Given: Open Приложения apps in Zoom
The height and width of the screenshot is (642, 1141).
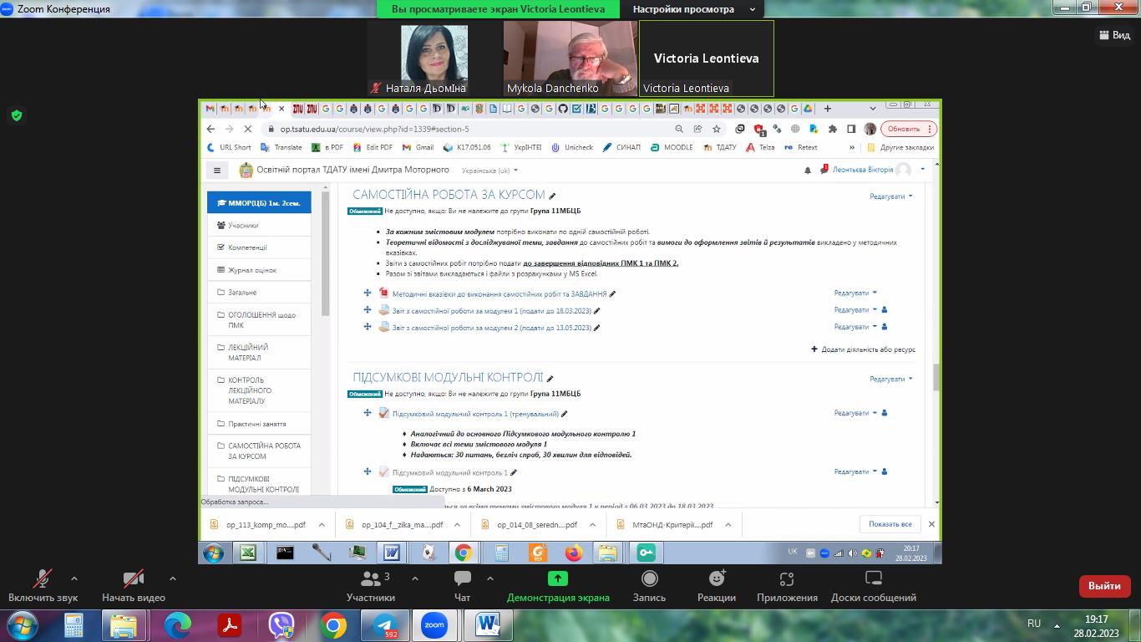Looking at the screenshot, I should pyautogui.click(x=787, y=585).
